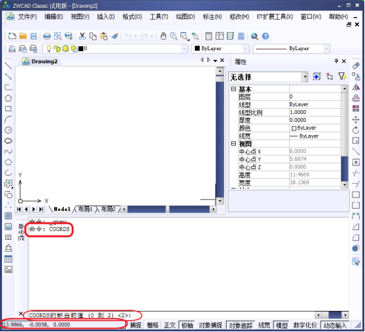Toggle 正交 ortho mode in status bar

[x=170, y=325]
